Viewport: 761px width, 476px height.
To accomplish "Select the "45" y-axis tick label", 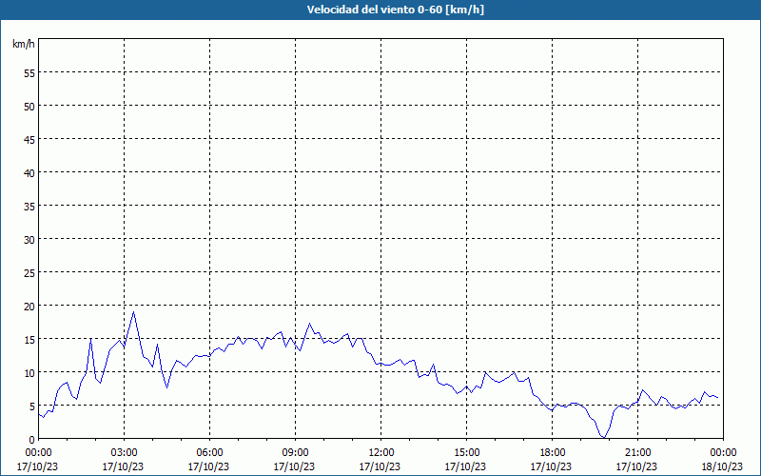I will tap(29, 139).
